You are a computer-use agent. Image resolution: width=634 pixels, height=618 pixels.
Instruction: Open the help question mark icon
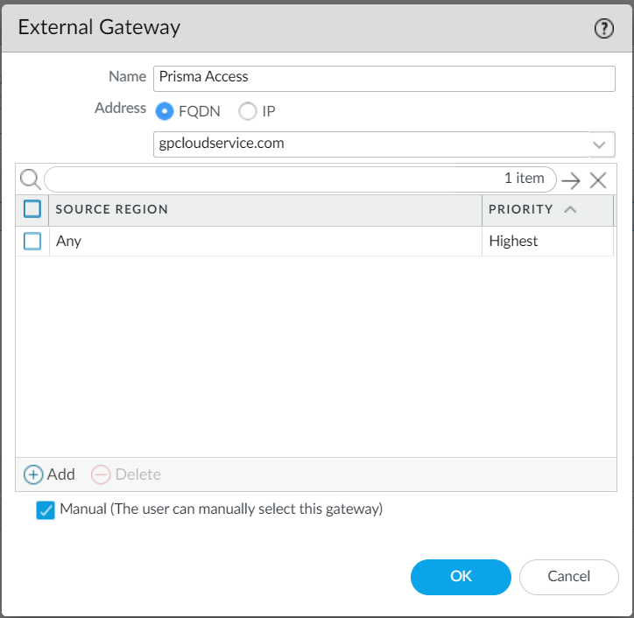(x=604, y=29)
